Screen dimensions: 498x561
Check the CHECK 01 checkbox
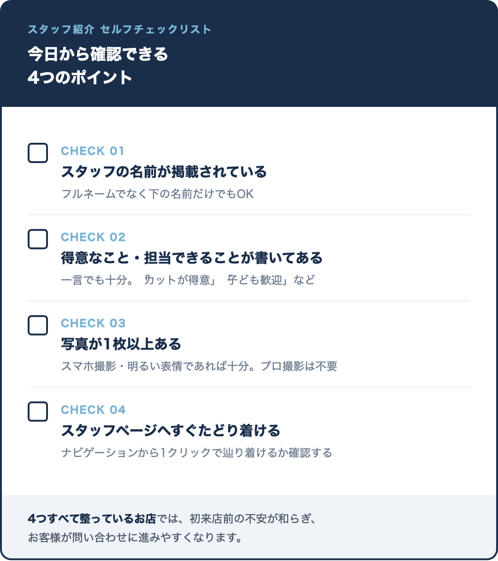point(38,153)
